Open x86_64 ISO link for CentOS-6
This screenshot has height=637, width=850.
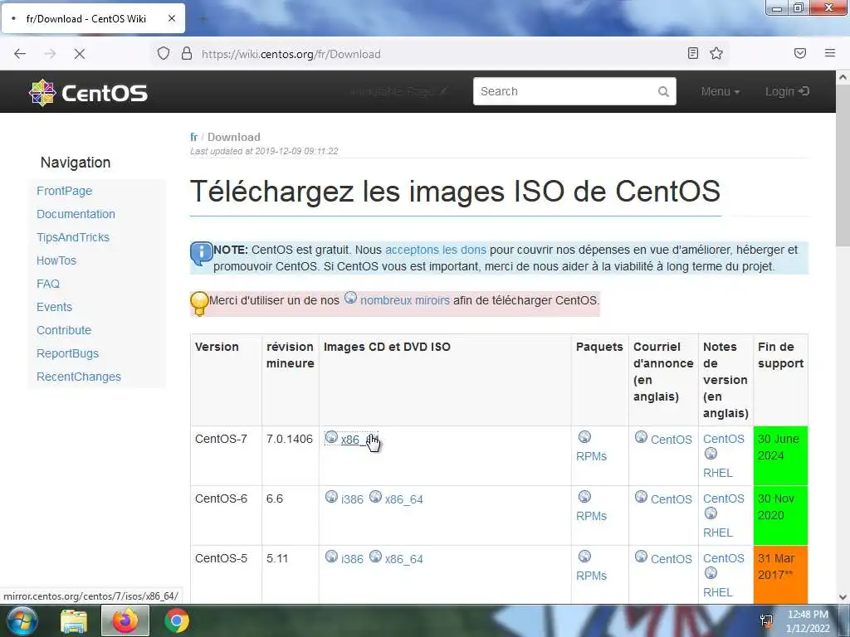pyautogui.click(x=404, y=498)
